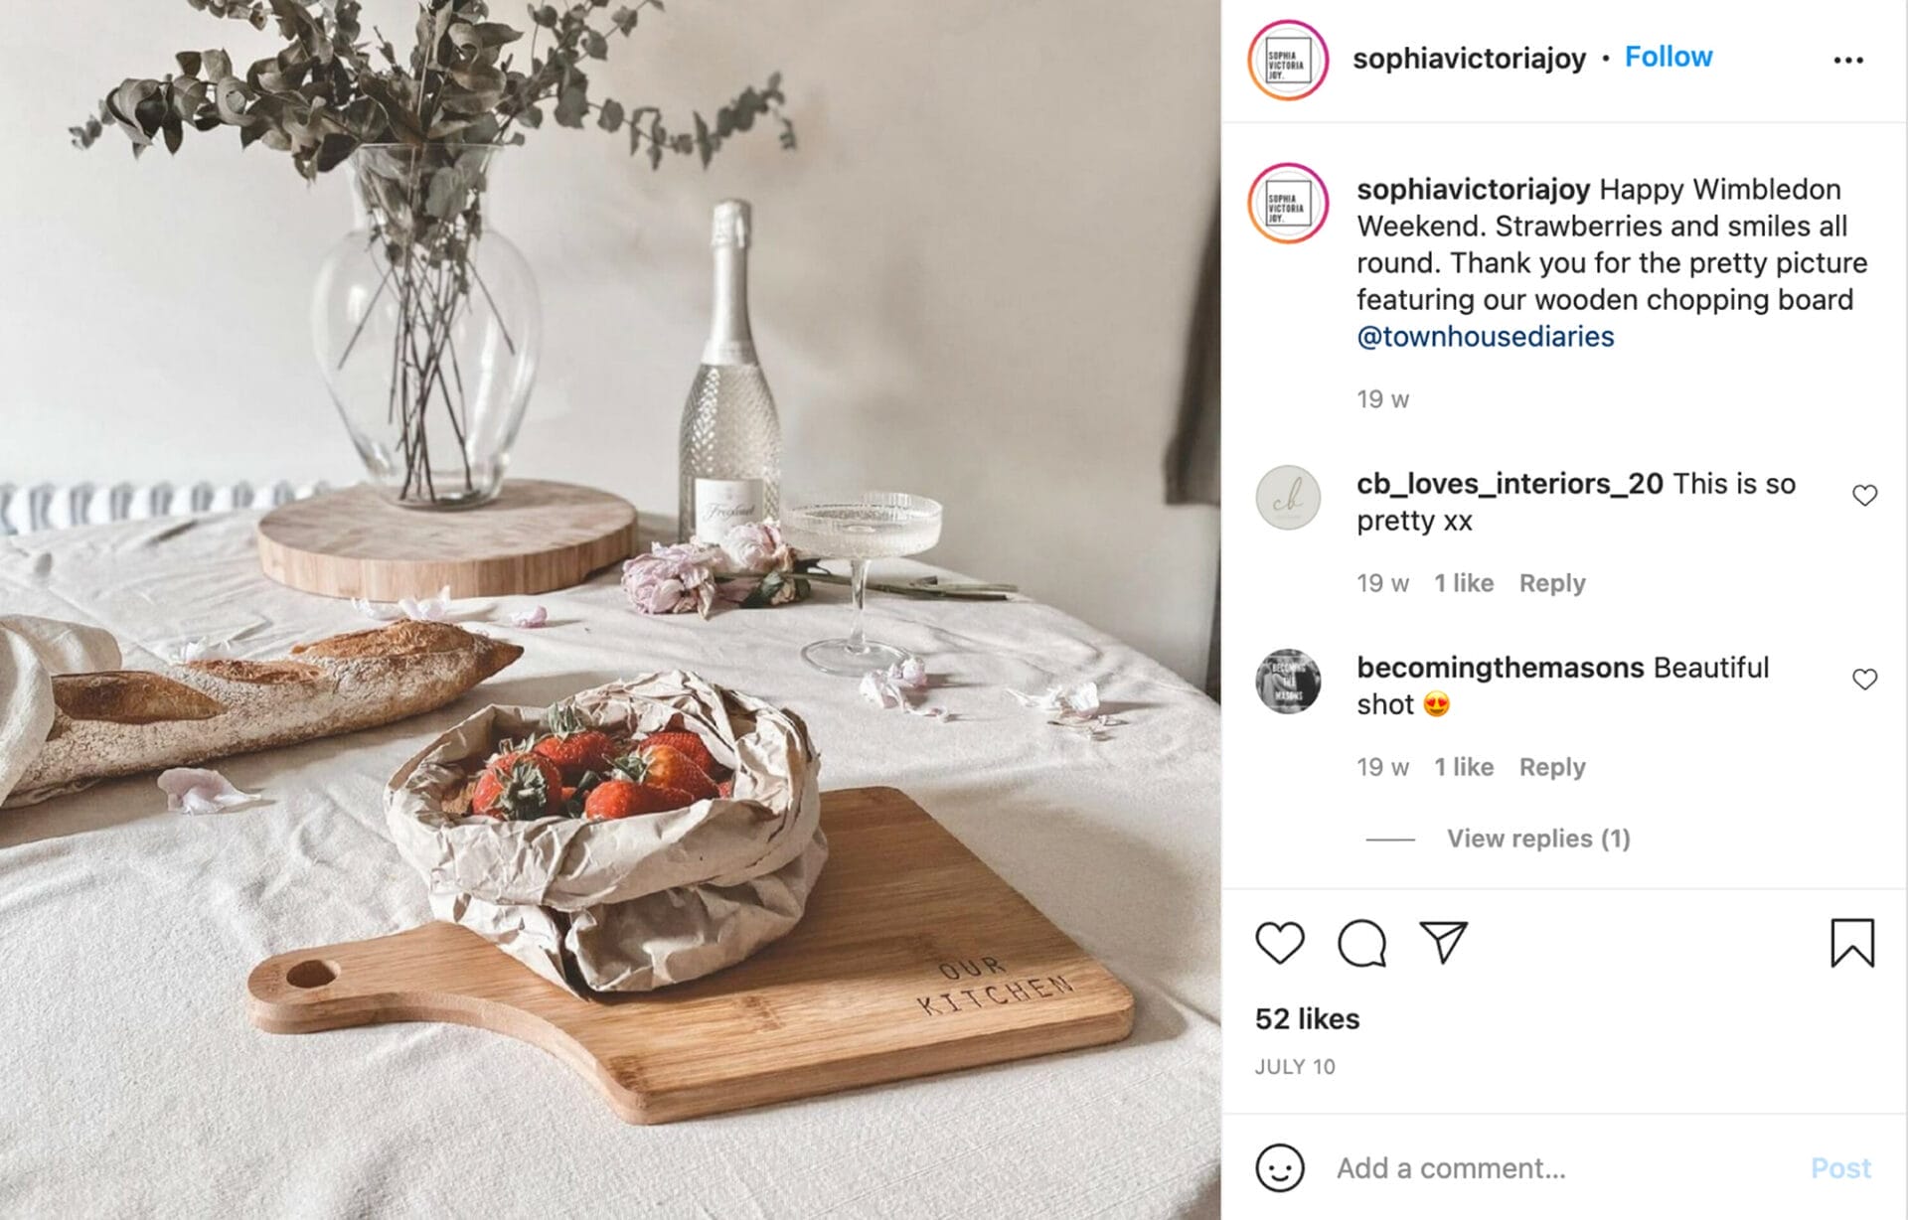Open becomingthemasons avatar
The height and width of the screenshot is (1220, 1908).
[1288, 682]
